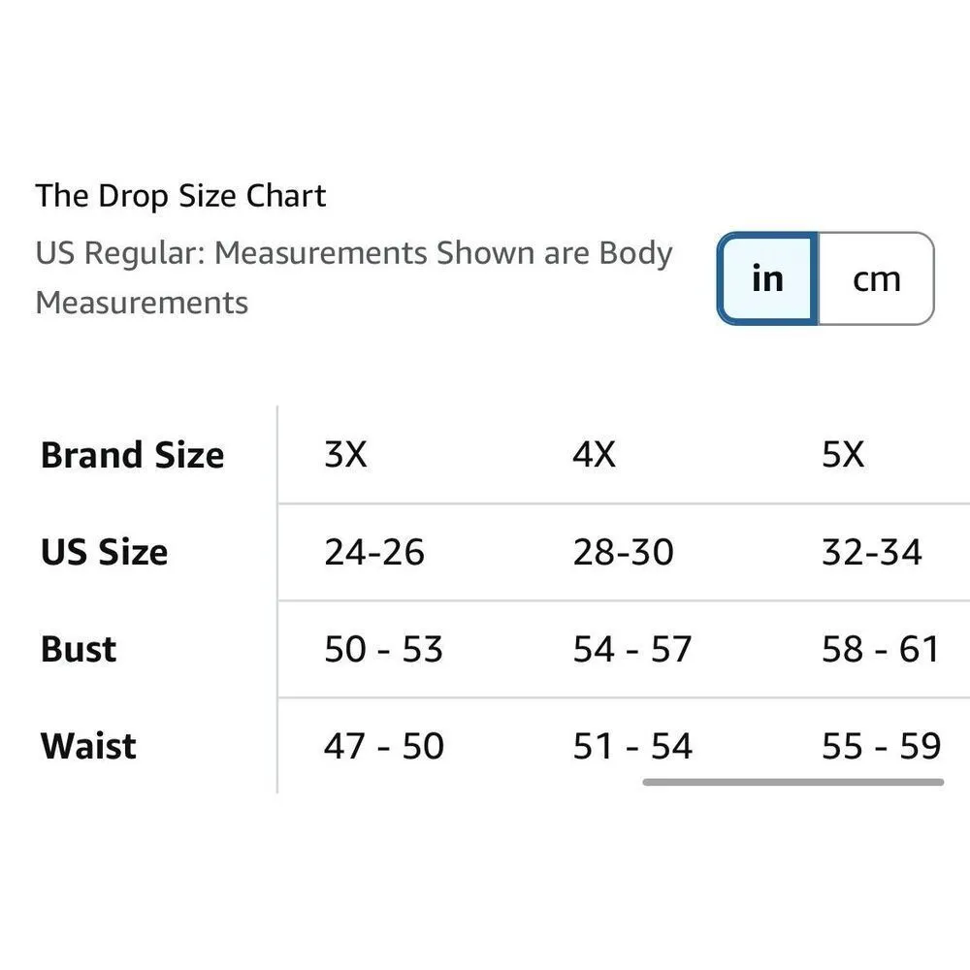Click the Brand Size row label
The width and height of the screenshot is (970, 970).
[x=131, y=454]
